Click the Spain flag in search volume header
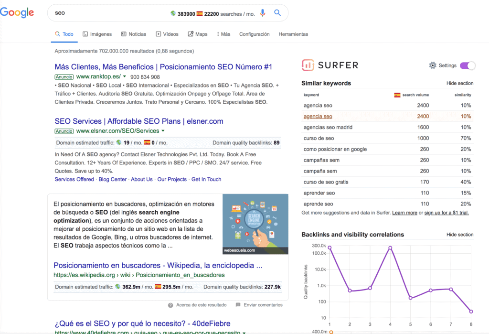The image size is (489, 334). click(397, 95)
